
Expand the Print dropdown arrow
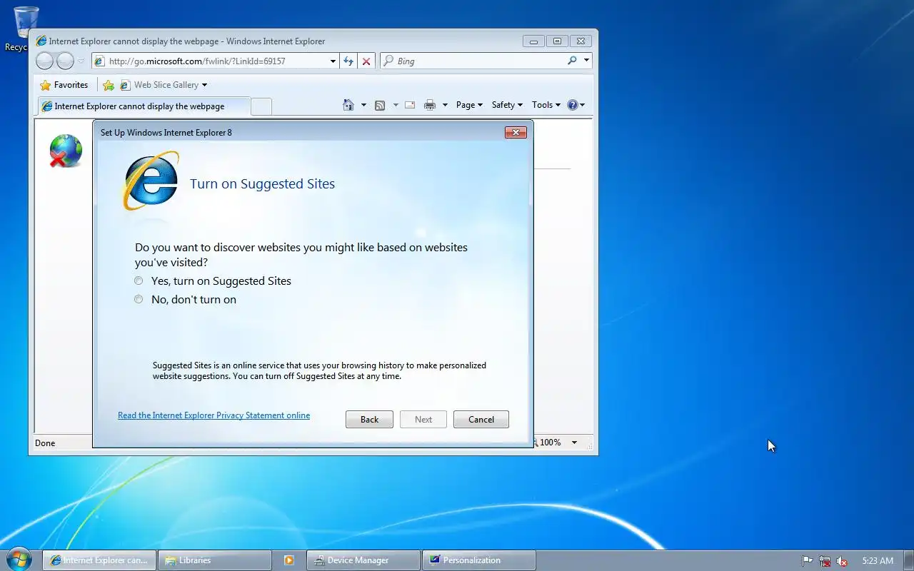(445, 105)
